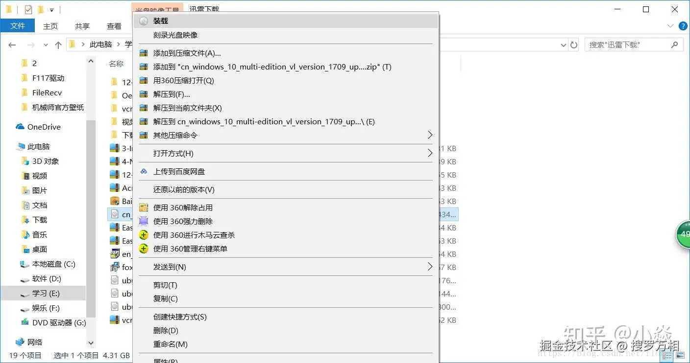Click the sidebar scrollbar up arrow
The image size is (690, 363).
pos(91,61)
